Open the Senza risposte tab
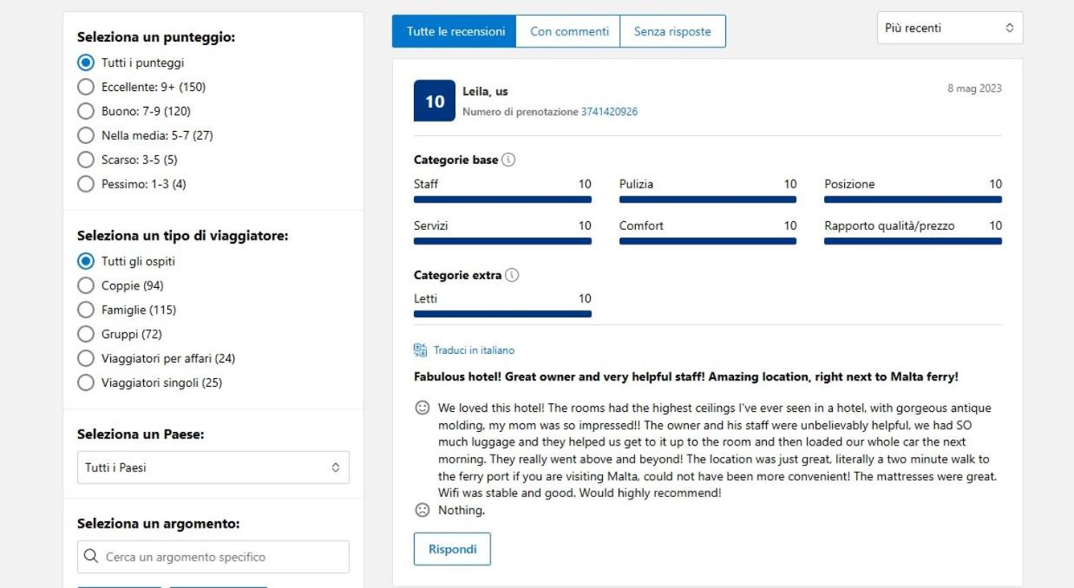Screen dimensions: 1074x588 coord(672,31)
